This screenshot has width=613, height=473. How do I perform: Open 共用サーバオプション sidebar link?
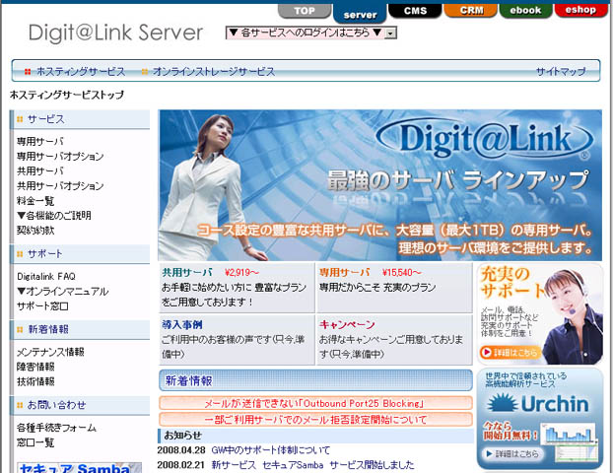(60, 186)
